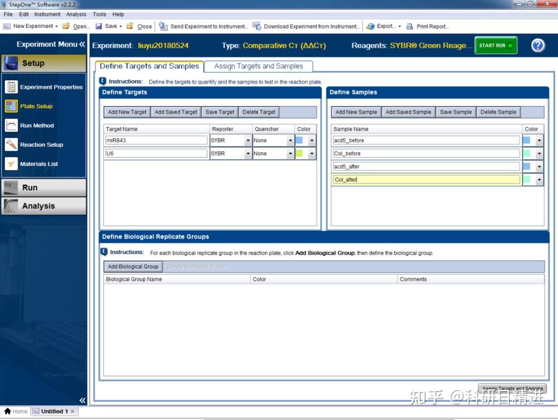Click the green START RUN button

[x=496, y=45]
